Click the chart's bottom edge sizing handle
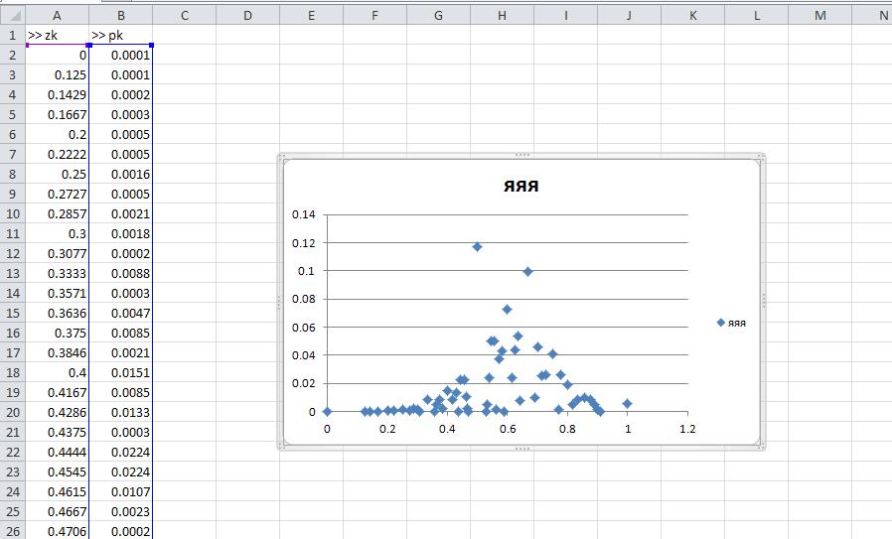 [x=521, y=449]
